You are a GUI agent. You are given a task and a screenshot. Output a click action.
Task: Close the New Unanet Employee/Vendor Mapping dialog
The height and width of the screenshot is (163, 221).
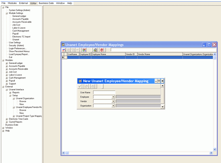pos(162,81)
